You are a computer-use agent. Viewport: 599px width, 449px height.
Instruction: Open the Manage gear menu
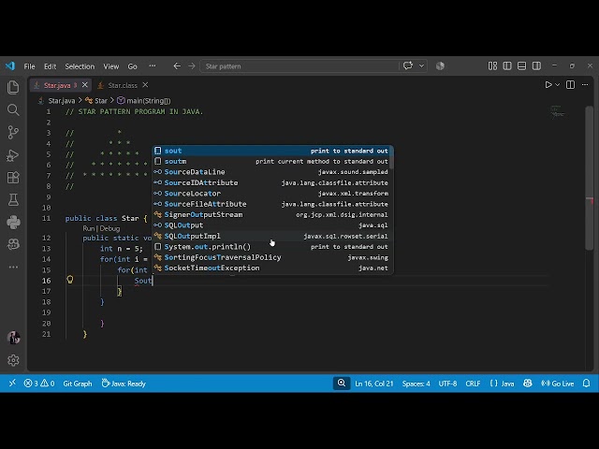click(13, 360)
